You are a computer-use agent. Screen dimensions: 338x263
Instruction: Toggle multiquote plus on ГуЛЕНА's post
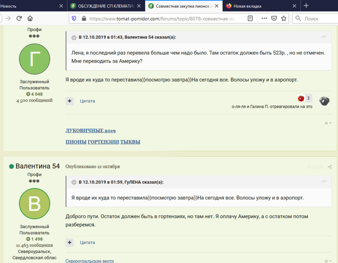(70, 101)
